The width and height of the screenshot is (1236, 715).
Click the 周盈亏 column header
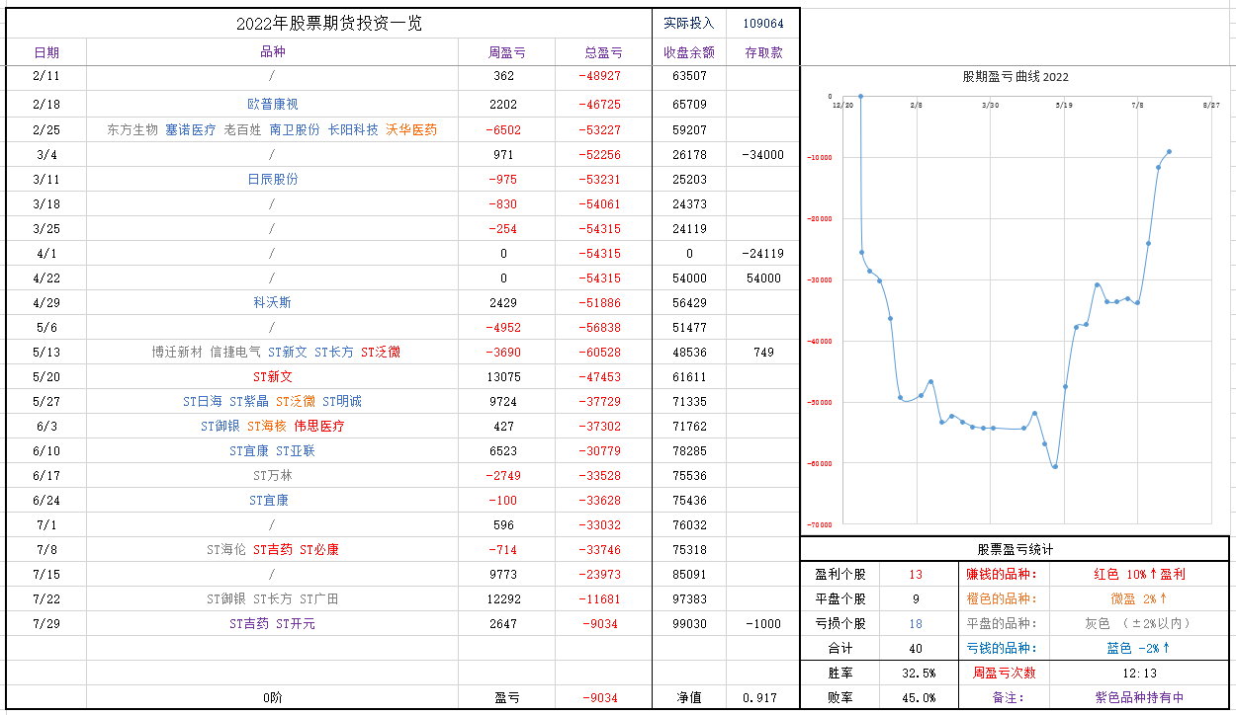pos(506,52)
